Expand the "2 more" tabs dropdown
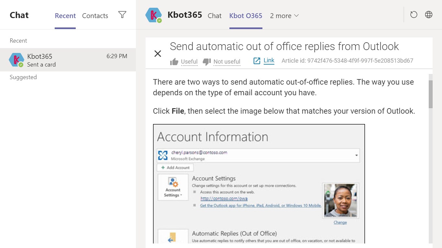 (x=284, y=15)
